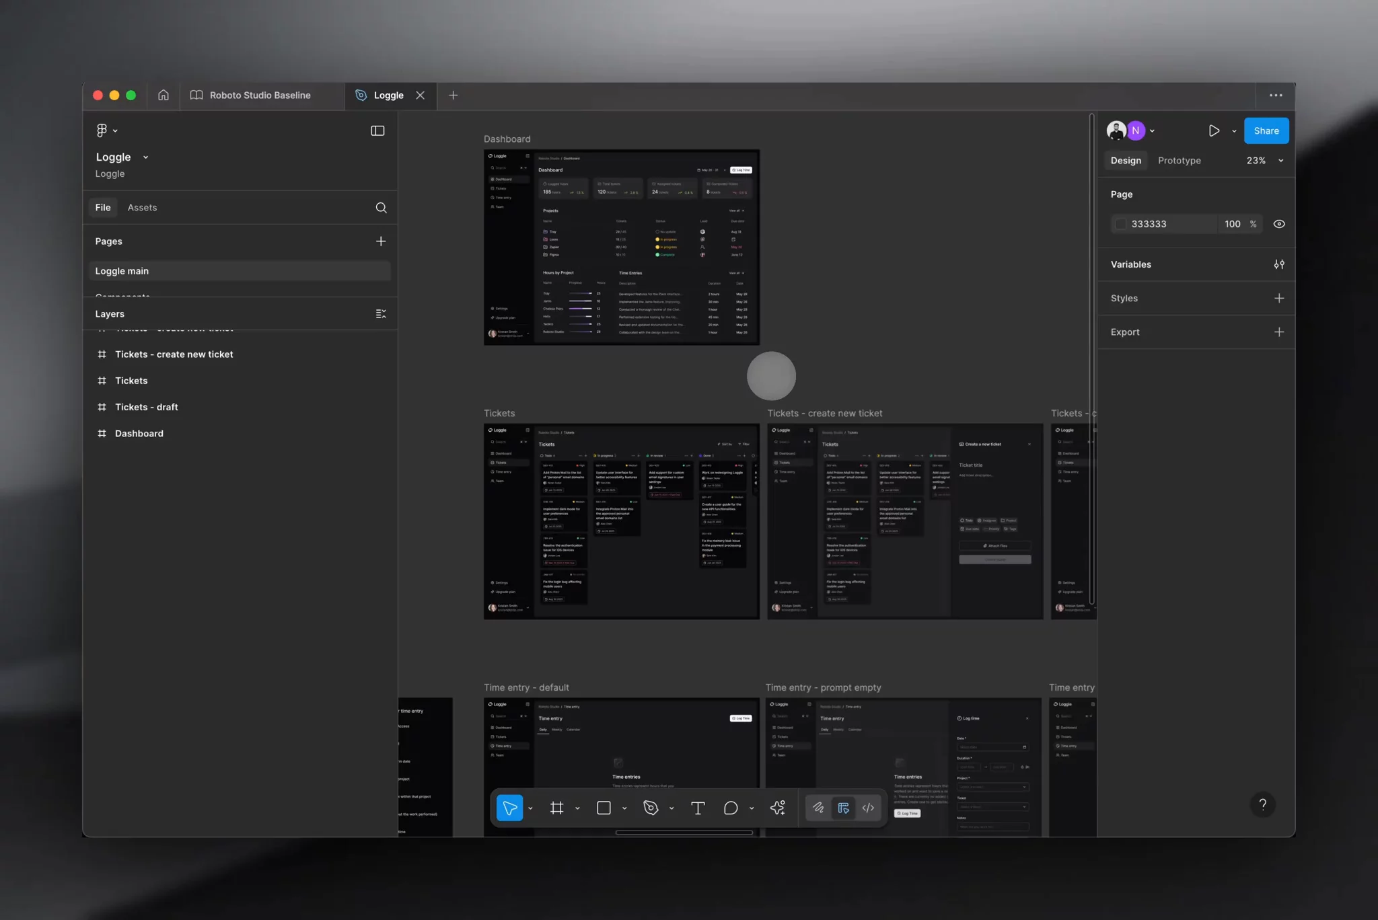
Task: Open dropdown next to Figma logo
Action: [116, 131]
